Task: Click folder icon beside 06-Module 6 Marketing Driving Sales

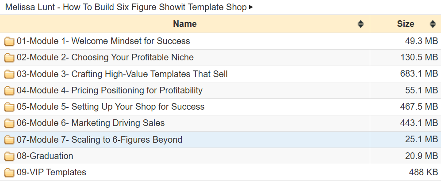Action: pyautogui.click(x=9, y=123)
